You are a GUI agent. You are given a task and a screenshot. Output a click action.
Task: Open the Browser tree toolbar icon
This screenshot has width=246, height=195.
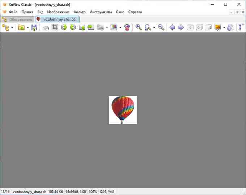pos(6,27)
